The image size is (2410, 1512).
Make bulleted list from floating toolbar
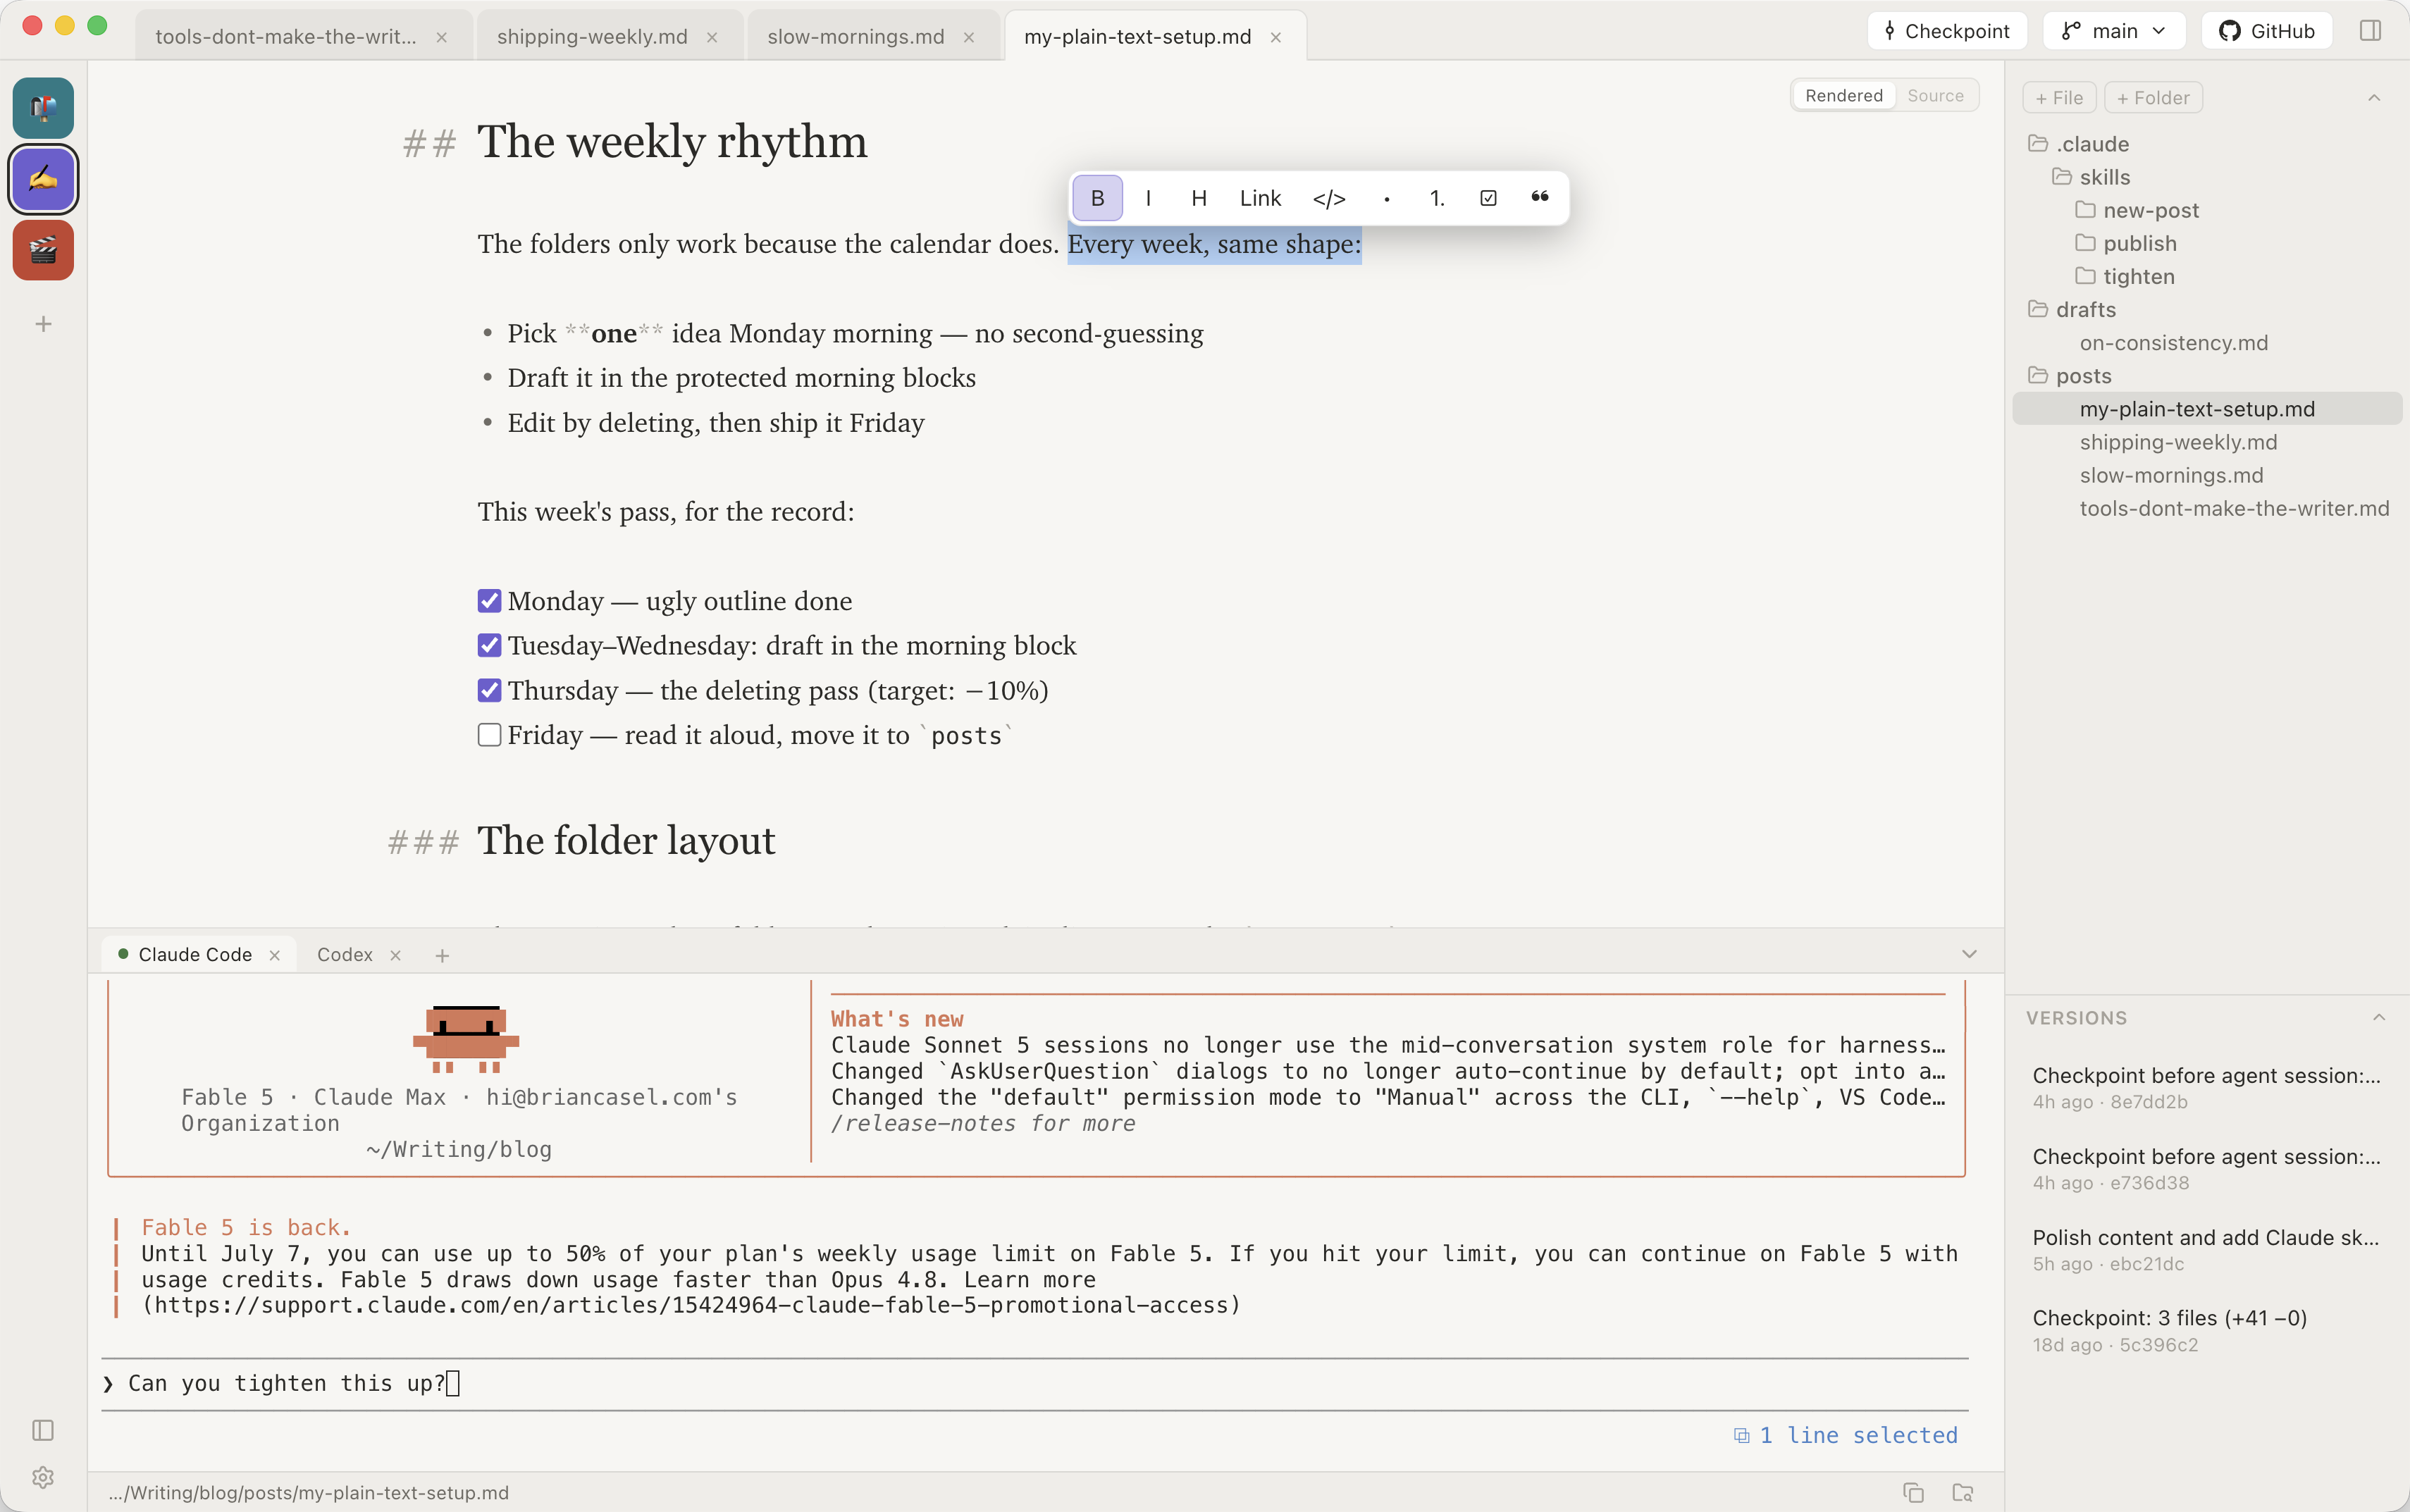click(x=1386, y=198)
